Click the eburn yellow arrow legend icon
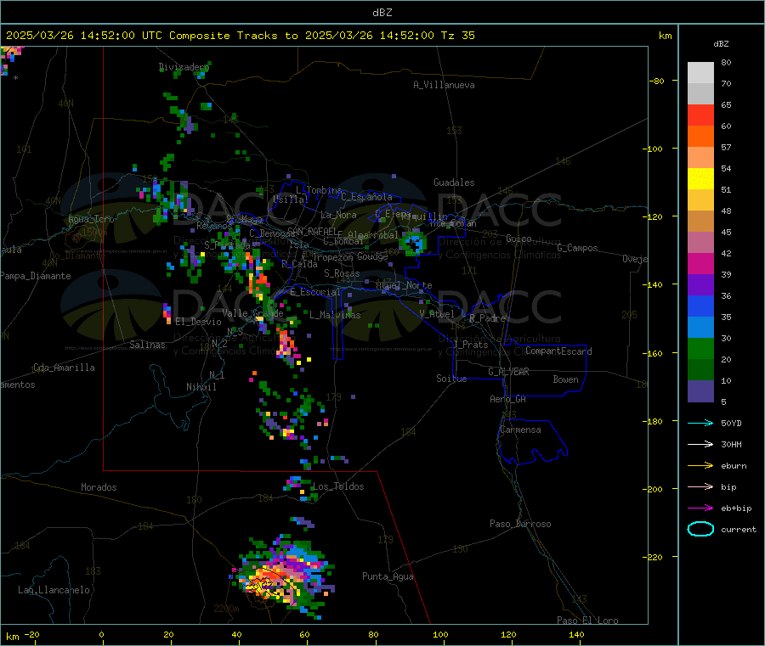This screenshot has width=765, height=646. [x=700, y=466]
